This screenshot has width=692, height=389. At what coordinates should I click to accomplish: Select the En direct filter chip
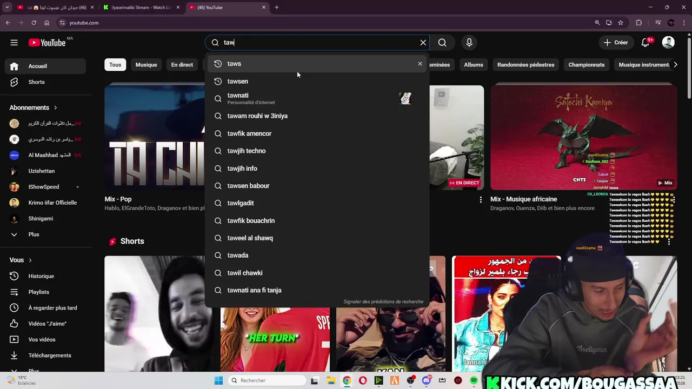[x=182, y=65]
